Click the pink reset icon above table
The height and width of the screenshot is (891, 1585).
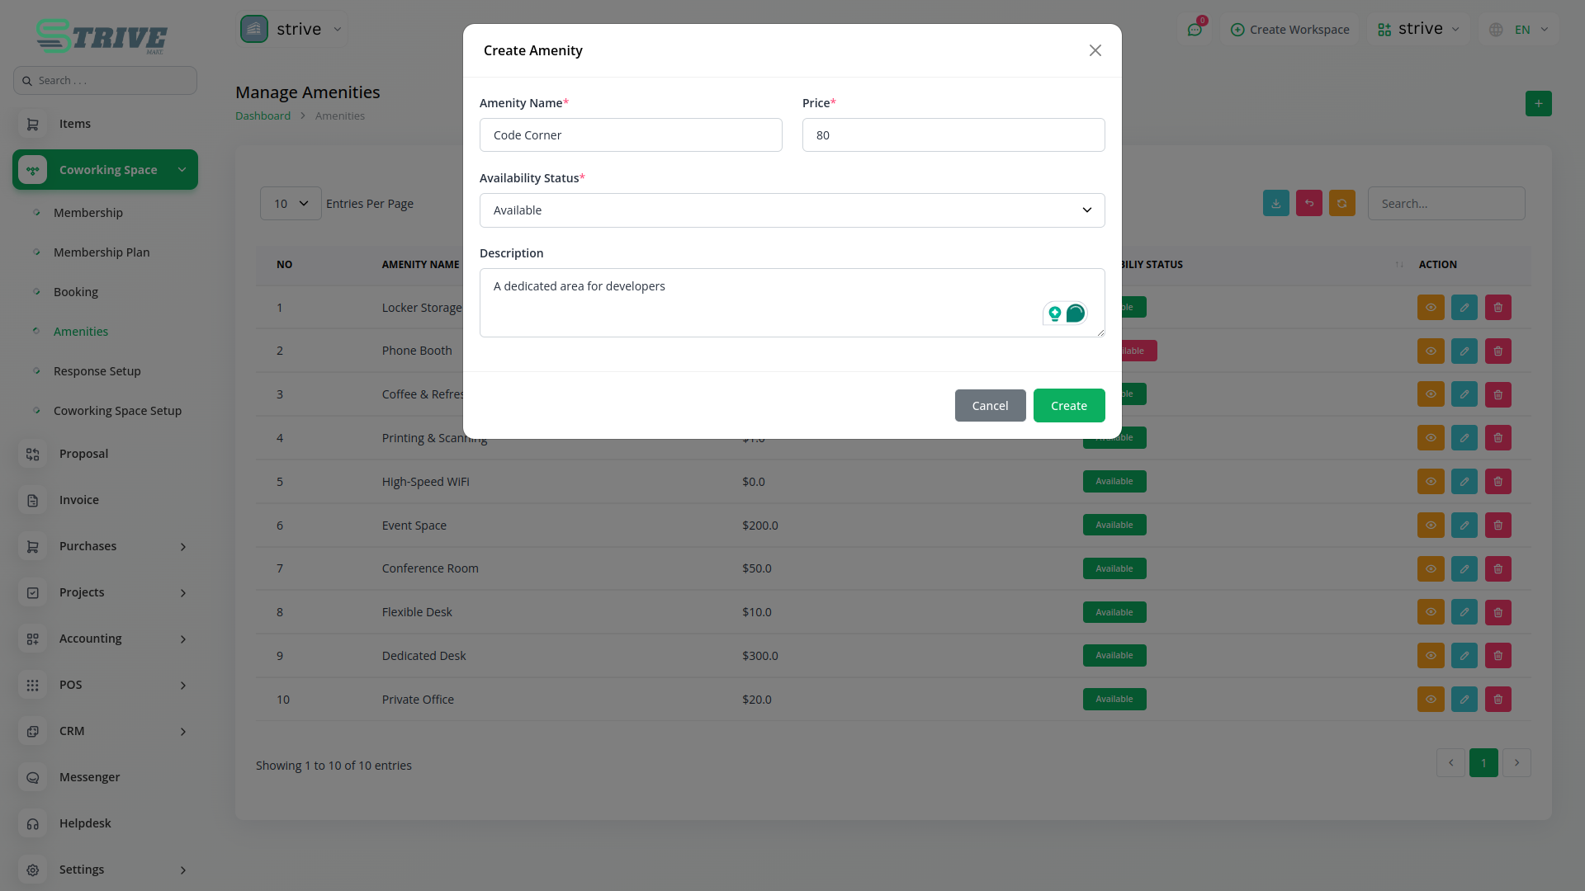1308,204
